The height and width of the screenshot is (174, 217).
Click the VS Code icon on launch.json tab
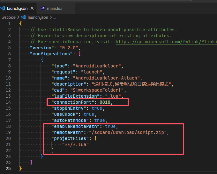click(3, 8)
